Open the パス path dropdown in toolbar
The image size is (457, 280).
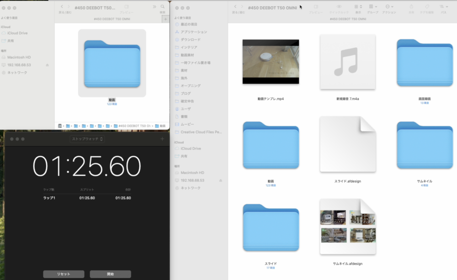[443, 7]
